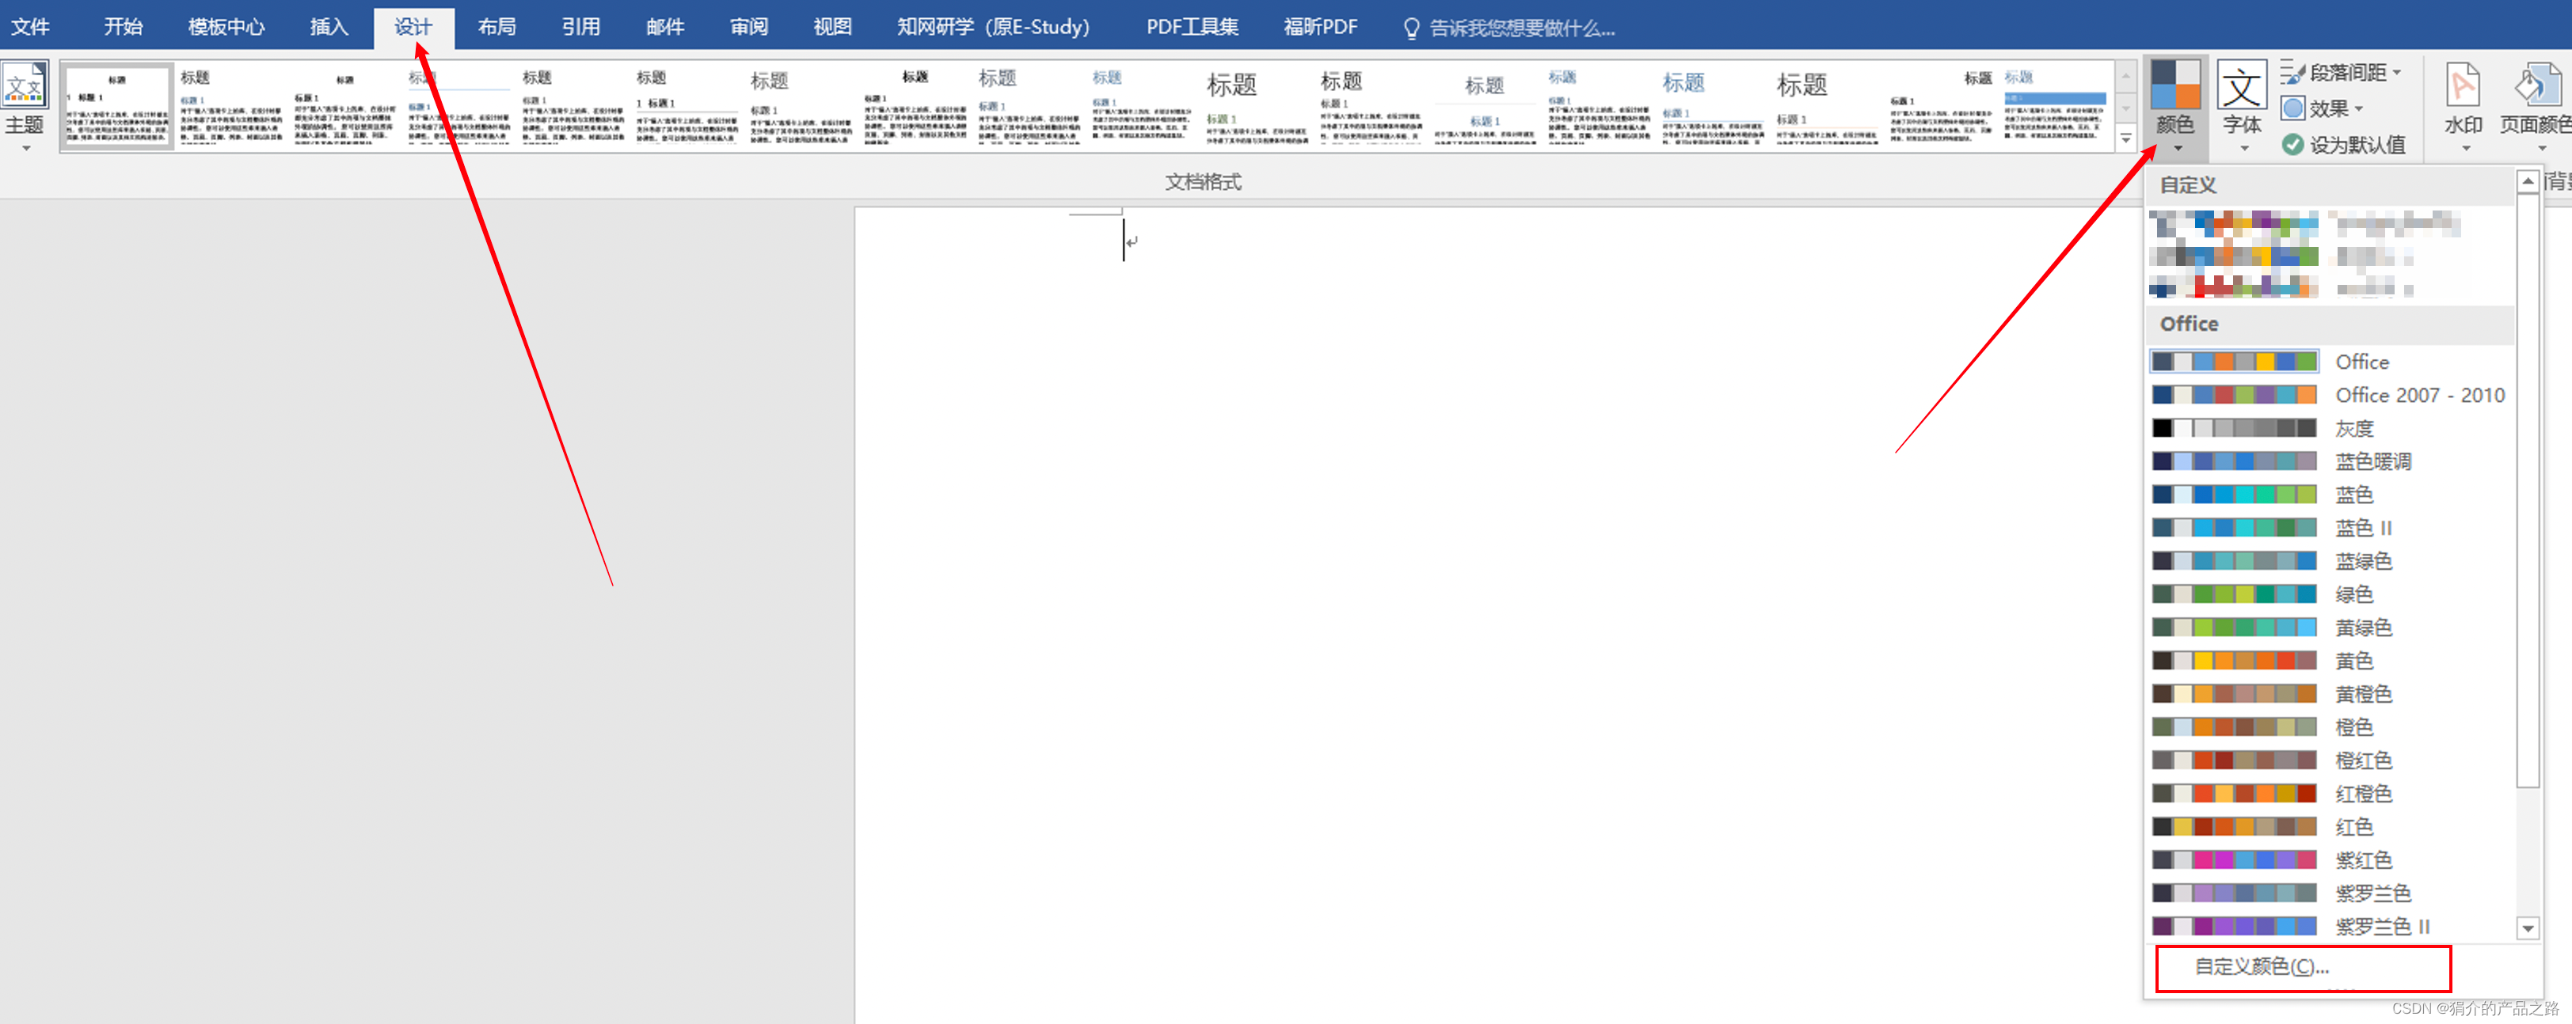Screen dimensions: 2572x1024
Task: Open the 效果 dropdown arrow
Action: click(x=2358, y=108)
